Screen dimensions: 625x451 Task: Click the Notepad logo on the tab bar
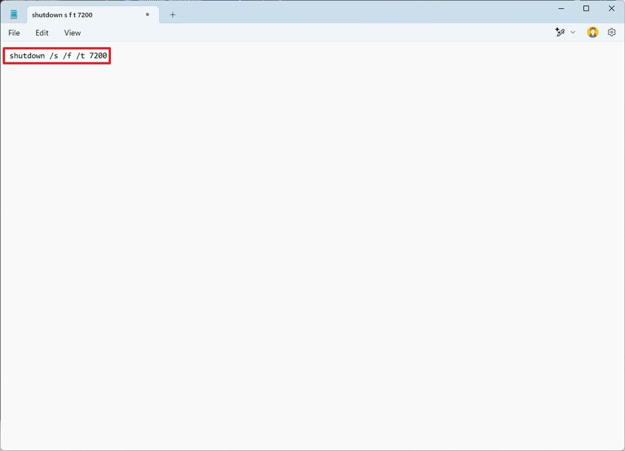coord(14,13)
